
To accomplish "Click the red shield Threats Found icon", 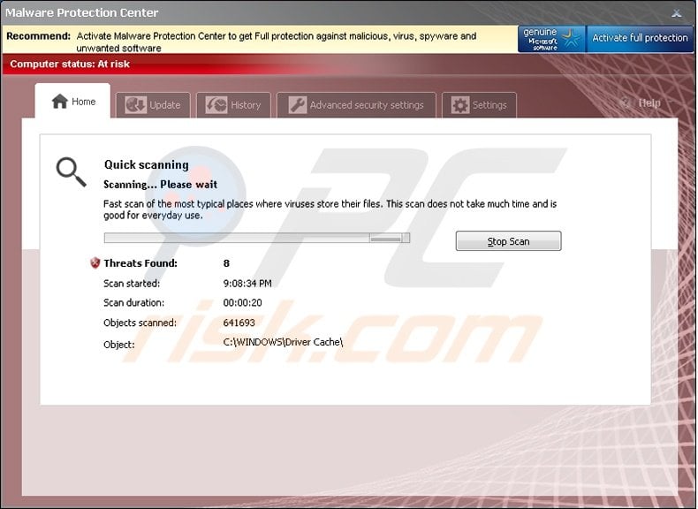I will coord(95,262).
